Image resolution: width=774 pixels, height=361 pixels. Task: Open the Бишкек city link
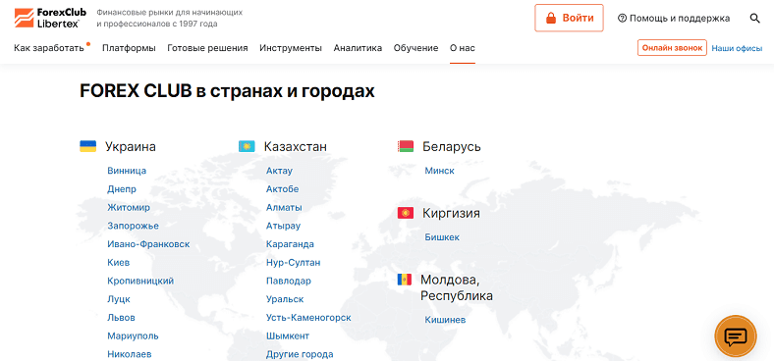(x=442, y=237)
